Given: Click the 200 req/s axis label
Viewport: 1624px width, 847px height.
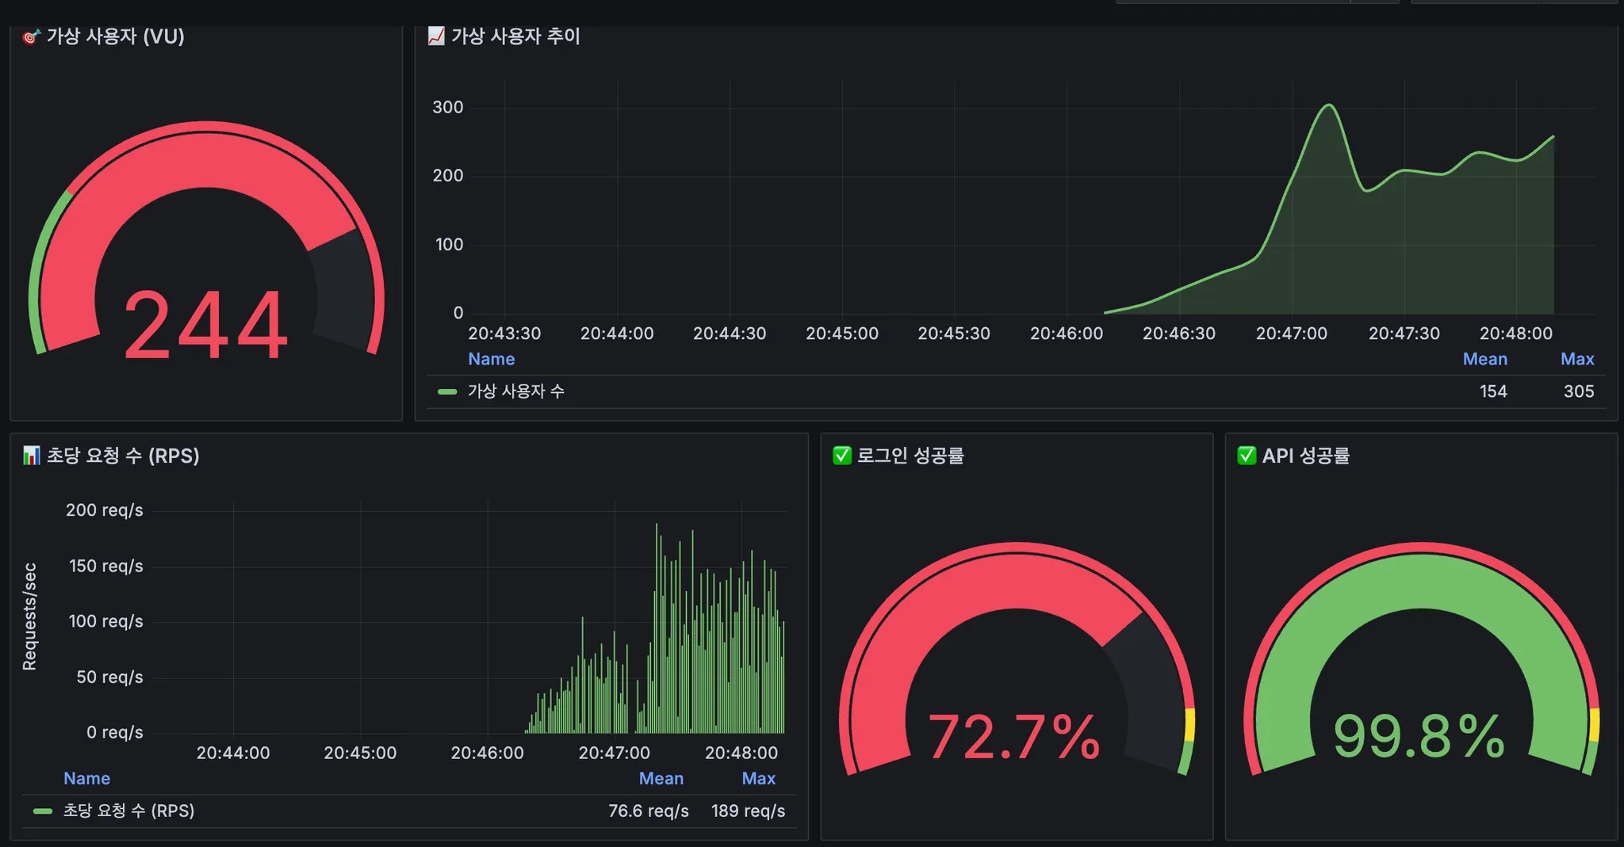Looking at the screenshot, I should 105,510.
